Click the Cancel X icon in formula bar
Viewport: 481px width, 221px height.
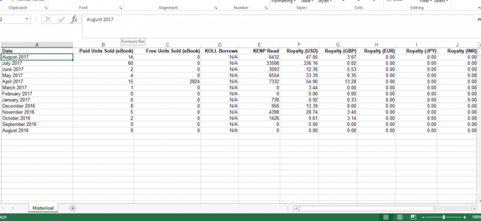coord(48,19)
